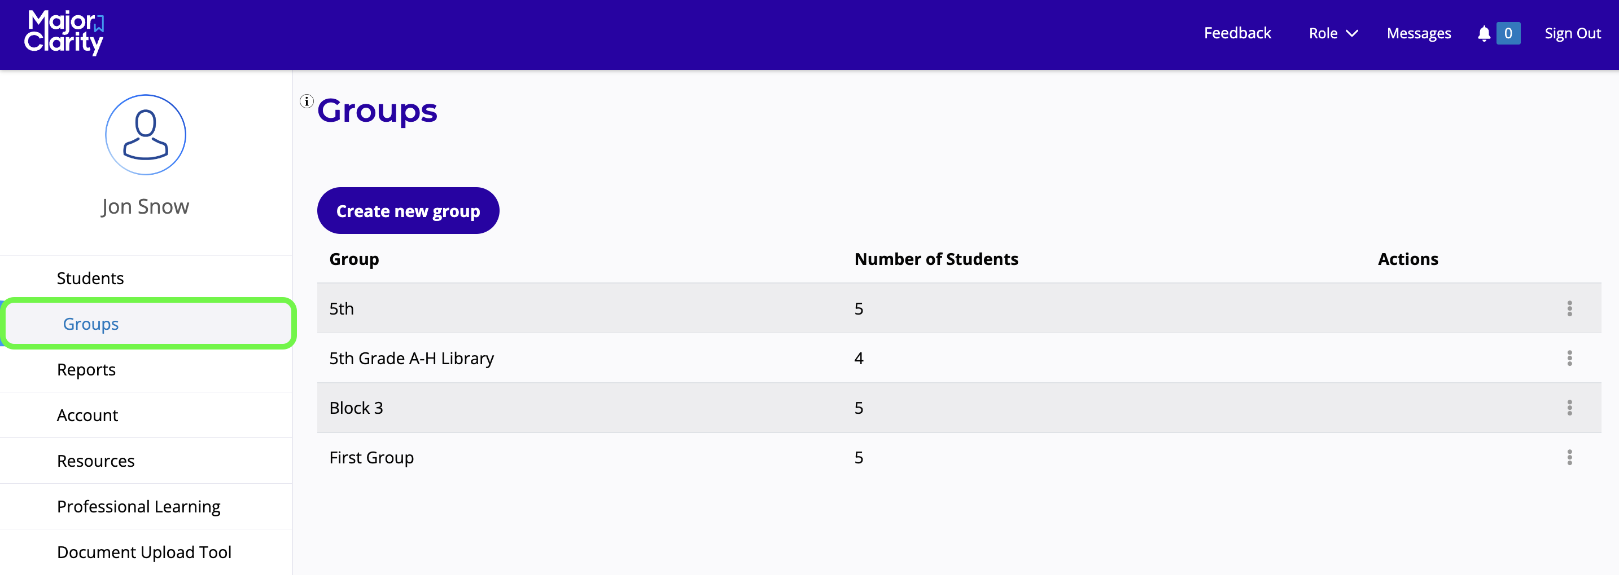The image size is (1619, 575).
Task: Open the Resources section
Action: pyautogui.click(x=95, y=460)
